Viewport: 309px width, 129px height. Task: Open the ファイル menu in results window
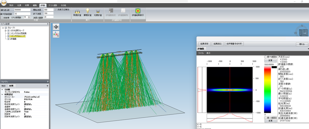pos(201,53)
